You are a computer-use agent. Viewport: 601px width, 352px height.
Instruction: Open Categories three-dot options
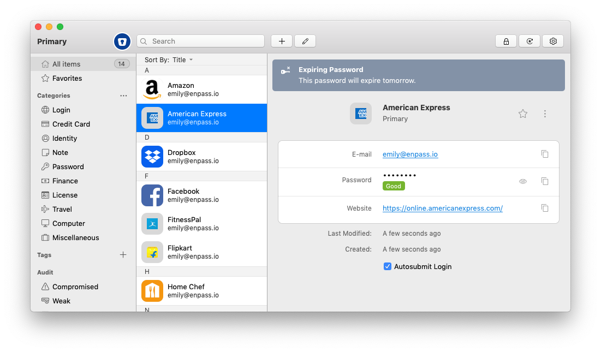(x=123, y=96)
